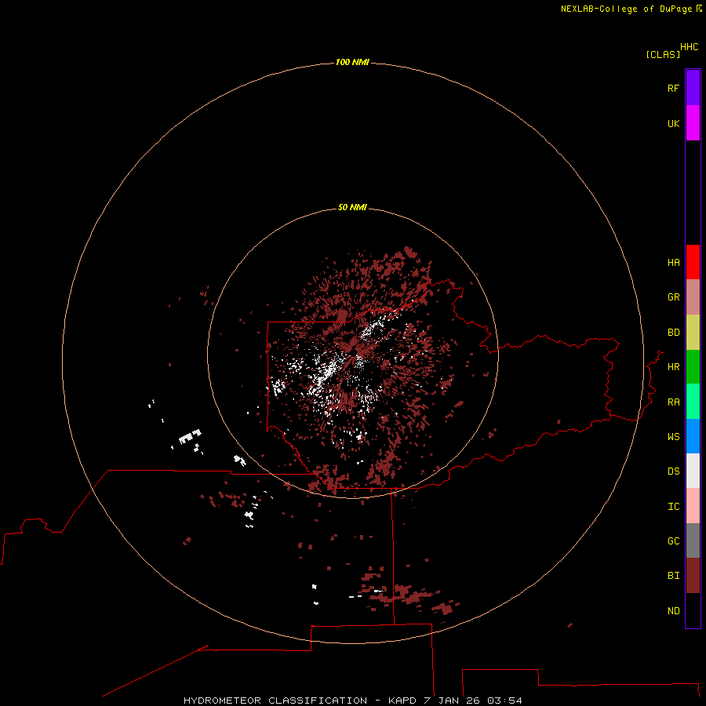Click the GC legend label
This screenshot has width=706, height=706.
[x=673, y=541]
